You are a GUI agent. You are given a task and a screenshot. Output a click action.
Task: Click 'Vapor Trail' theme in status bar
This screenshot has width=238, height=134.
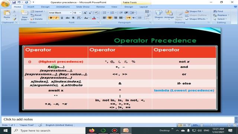click(26, 125)
